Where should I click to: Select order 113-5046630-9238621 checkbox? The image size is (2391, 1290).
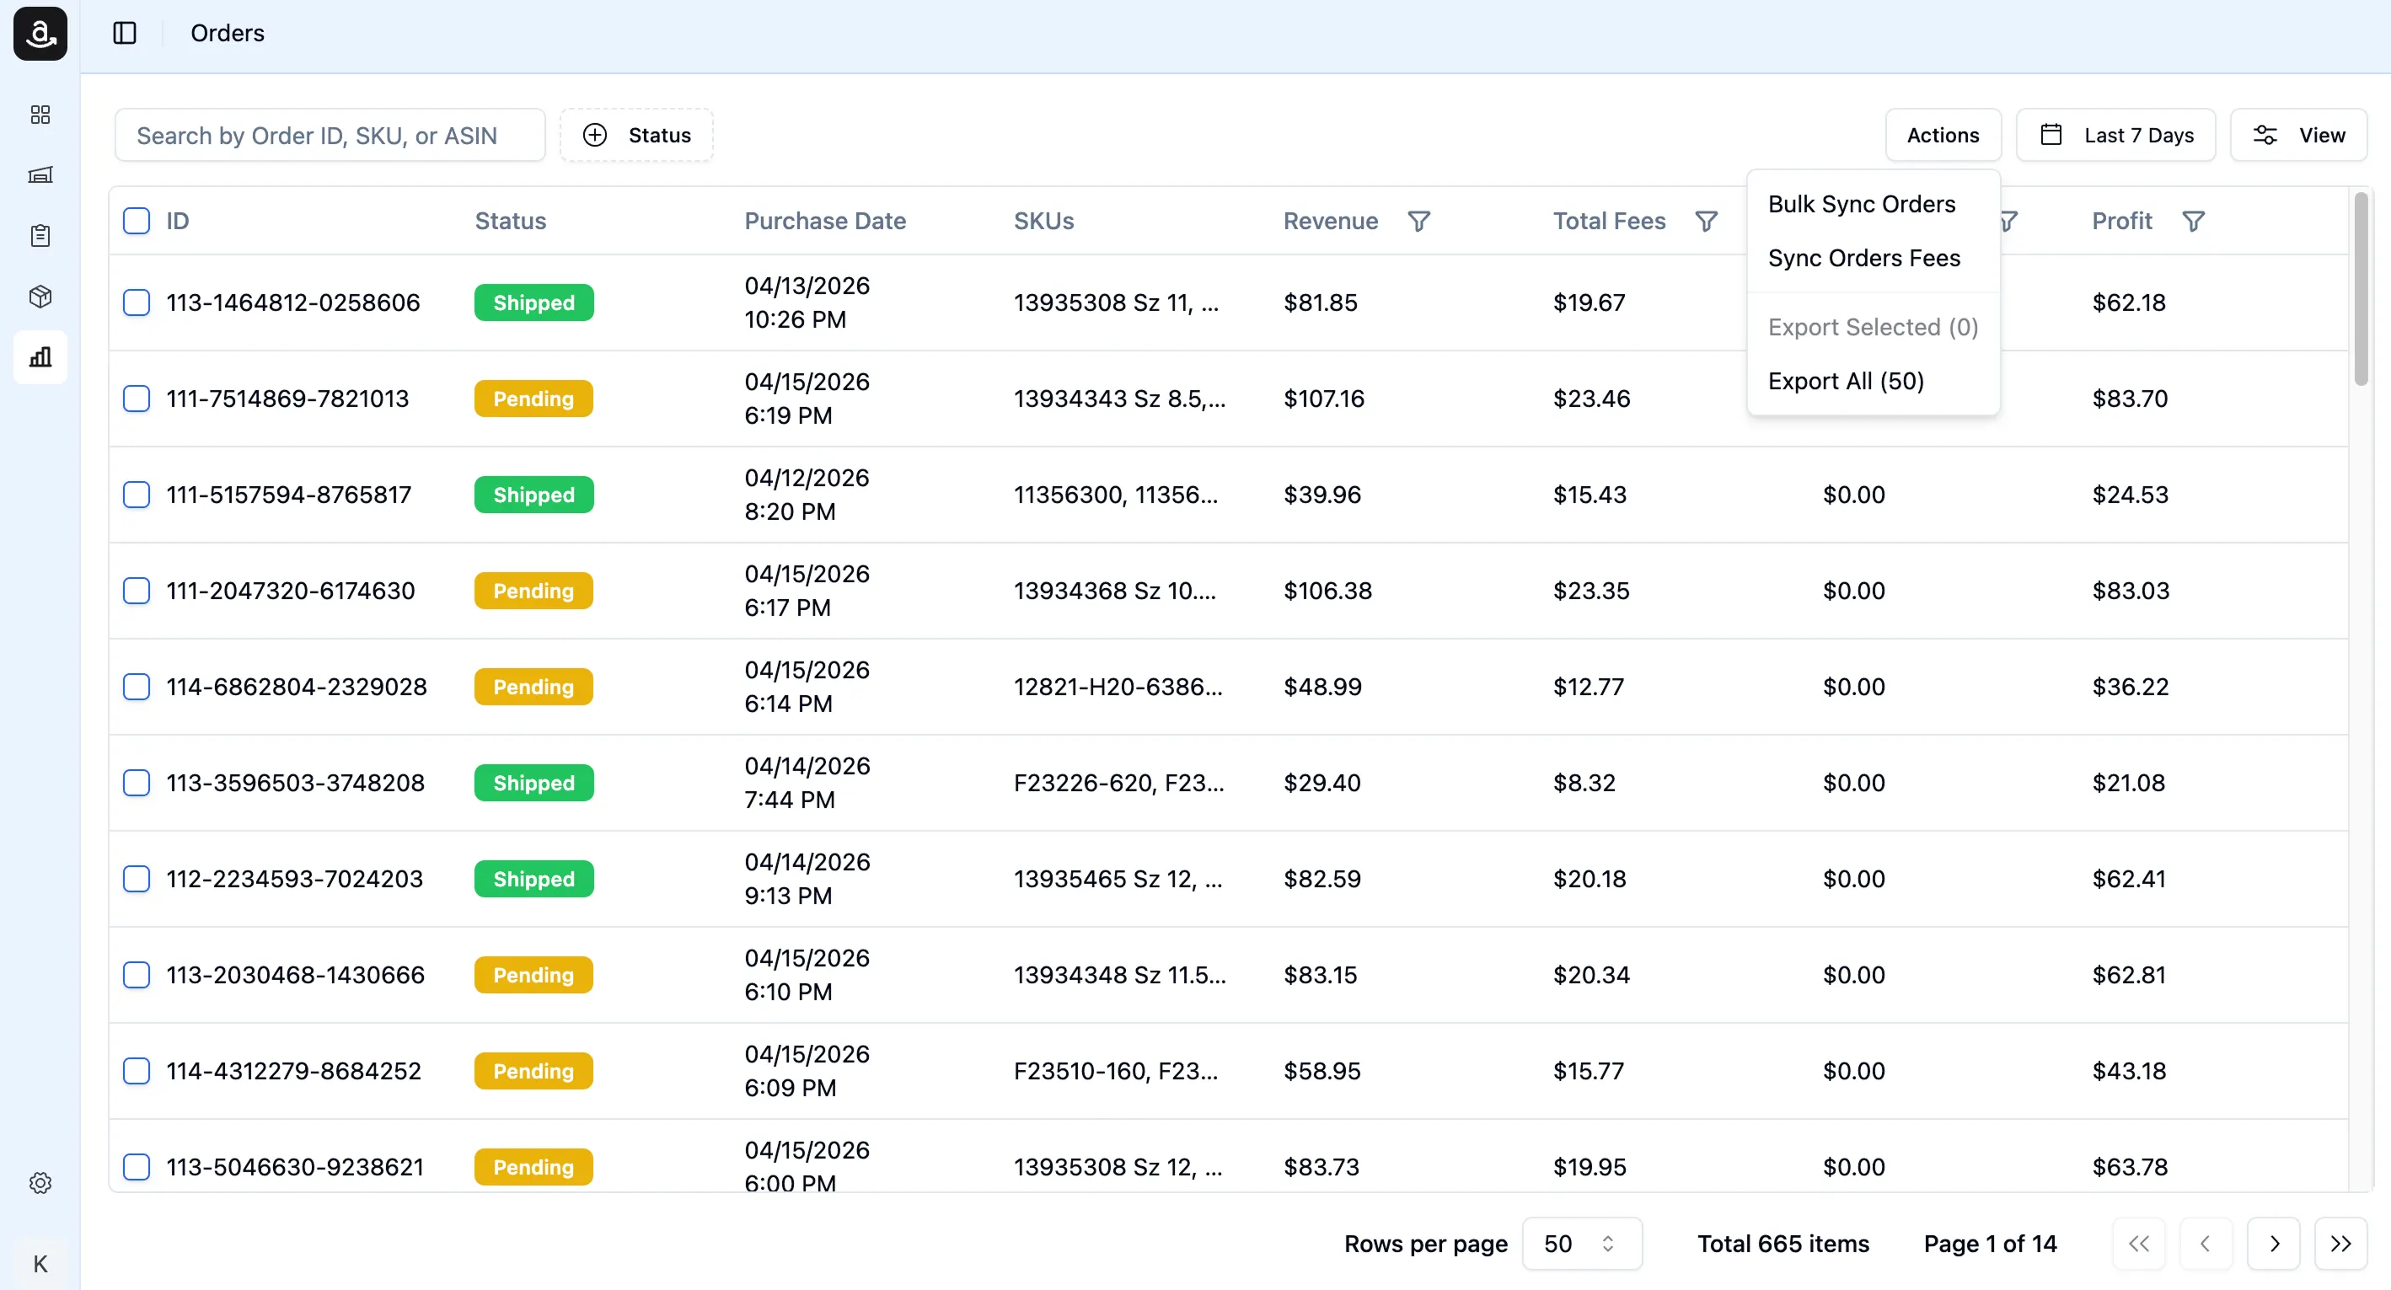click(x=137, y=1167)
